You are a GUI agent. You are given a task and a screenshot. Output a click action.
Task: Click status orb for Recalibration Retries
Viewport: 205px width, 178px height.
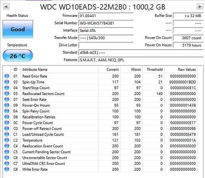point(7,117)
